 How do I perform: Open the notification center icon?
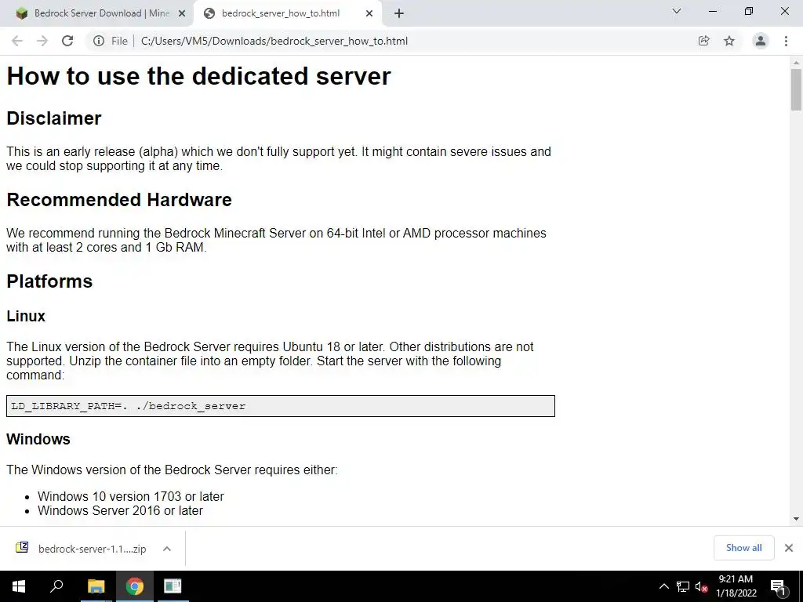pos(778,586)
